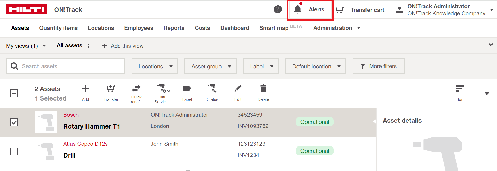The width and height of the screenshot is (497, 171).
Task: Click the Rotary Hammer T1 name
Action: [x=92, y=126]
